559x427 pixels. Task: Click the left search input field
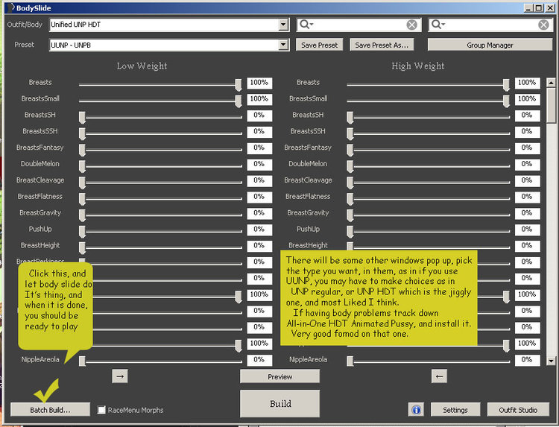tap(359, 25)
